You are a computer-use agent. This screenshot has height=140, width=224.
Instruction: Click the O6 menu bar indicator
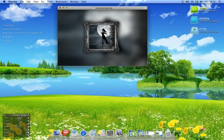pos(192,2)
